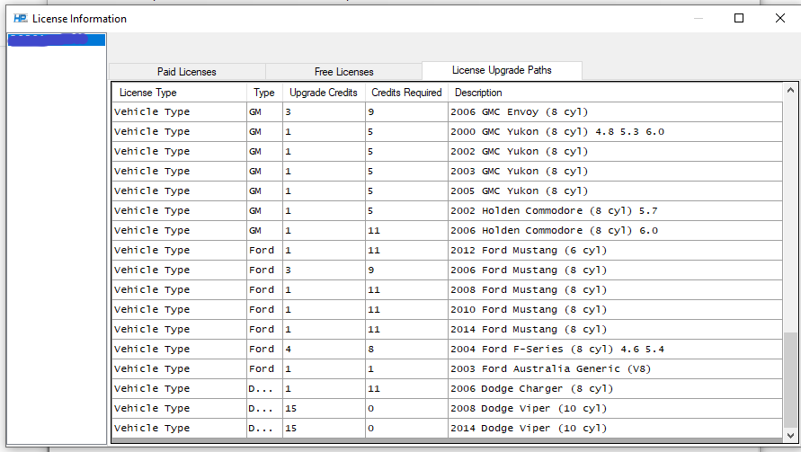This screenshot has height=452, width=801.
Task: Click Credits Required 8 in F-Series row
Action: coord(406,350)
